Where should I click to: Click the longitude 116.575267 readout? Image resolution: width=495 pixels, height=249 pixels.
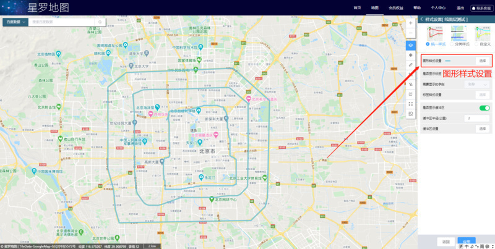coord(92,247)
